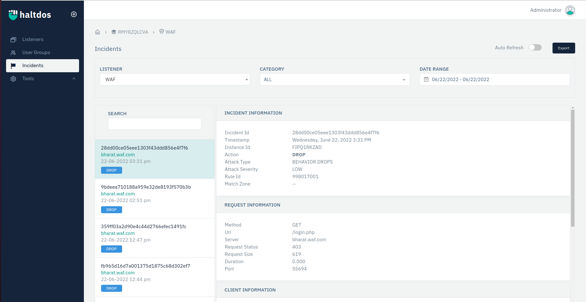Screen dimensions: 586x302
Task: Click Uri value /login.php
Action: [x=303, y=232]
